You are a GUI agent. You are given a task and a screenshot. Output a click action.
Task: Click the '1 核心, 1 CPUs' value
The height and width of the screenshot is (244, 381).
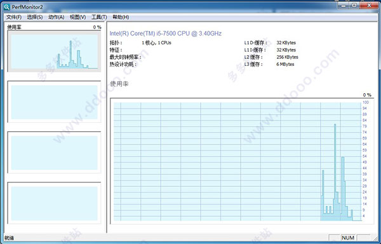(x=156, y=42)
